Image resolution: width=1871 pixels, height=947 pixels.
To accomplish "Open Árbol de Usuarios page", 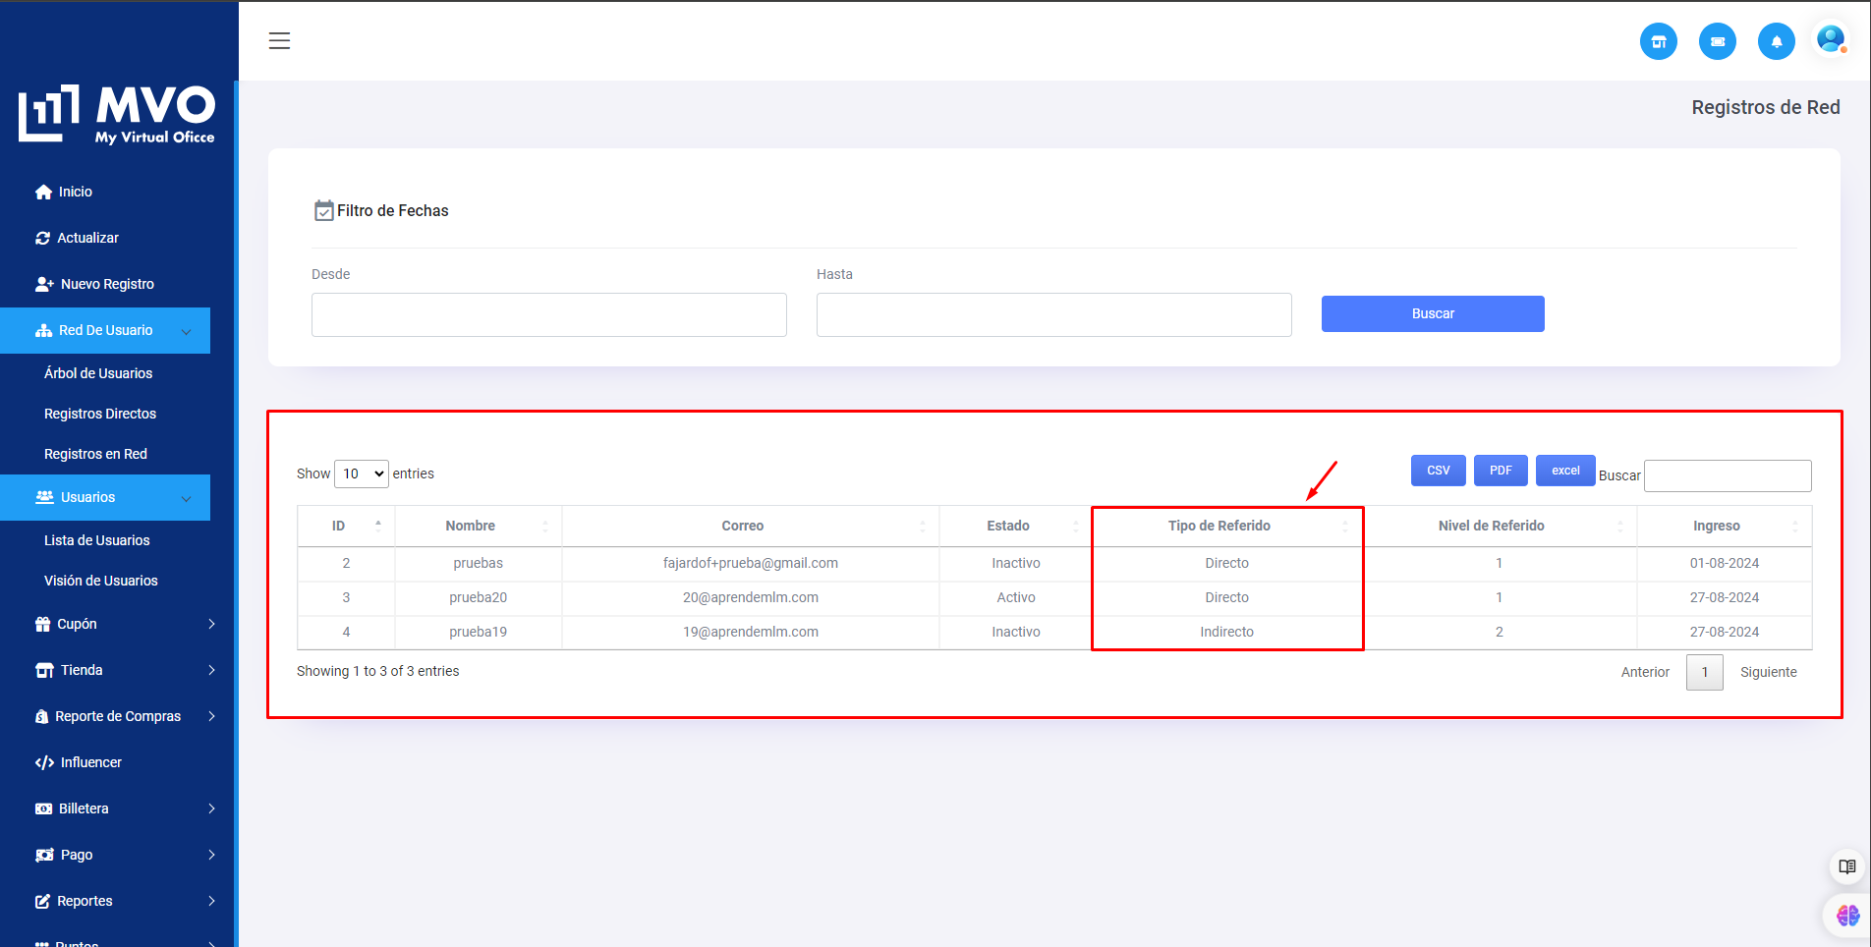I will 98,373.
